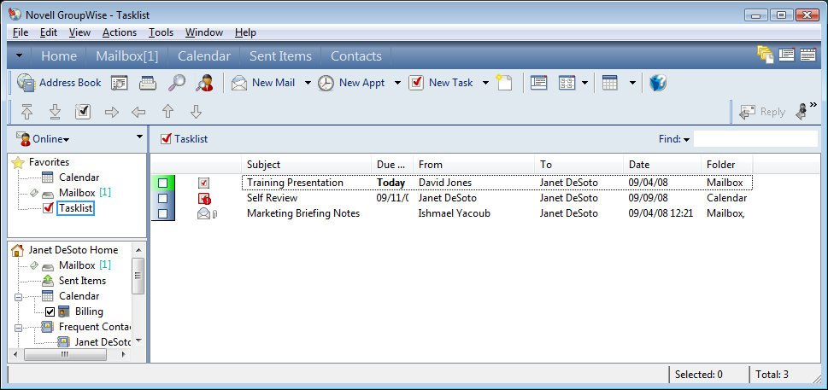Viewport: 828px width, 390px height.
Task: Select Sent Items in folder tree
Action: point(82,281)
